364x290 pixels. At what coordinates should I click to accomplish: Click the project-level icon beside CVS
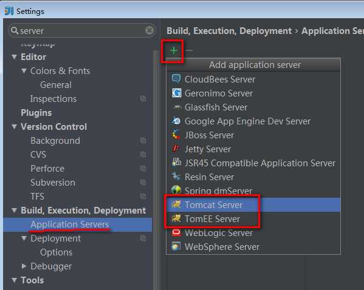143,154
